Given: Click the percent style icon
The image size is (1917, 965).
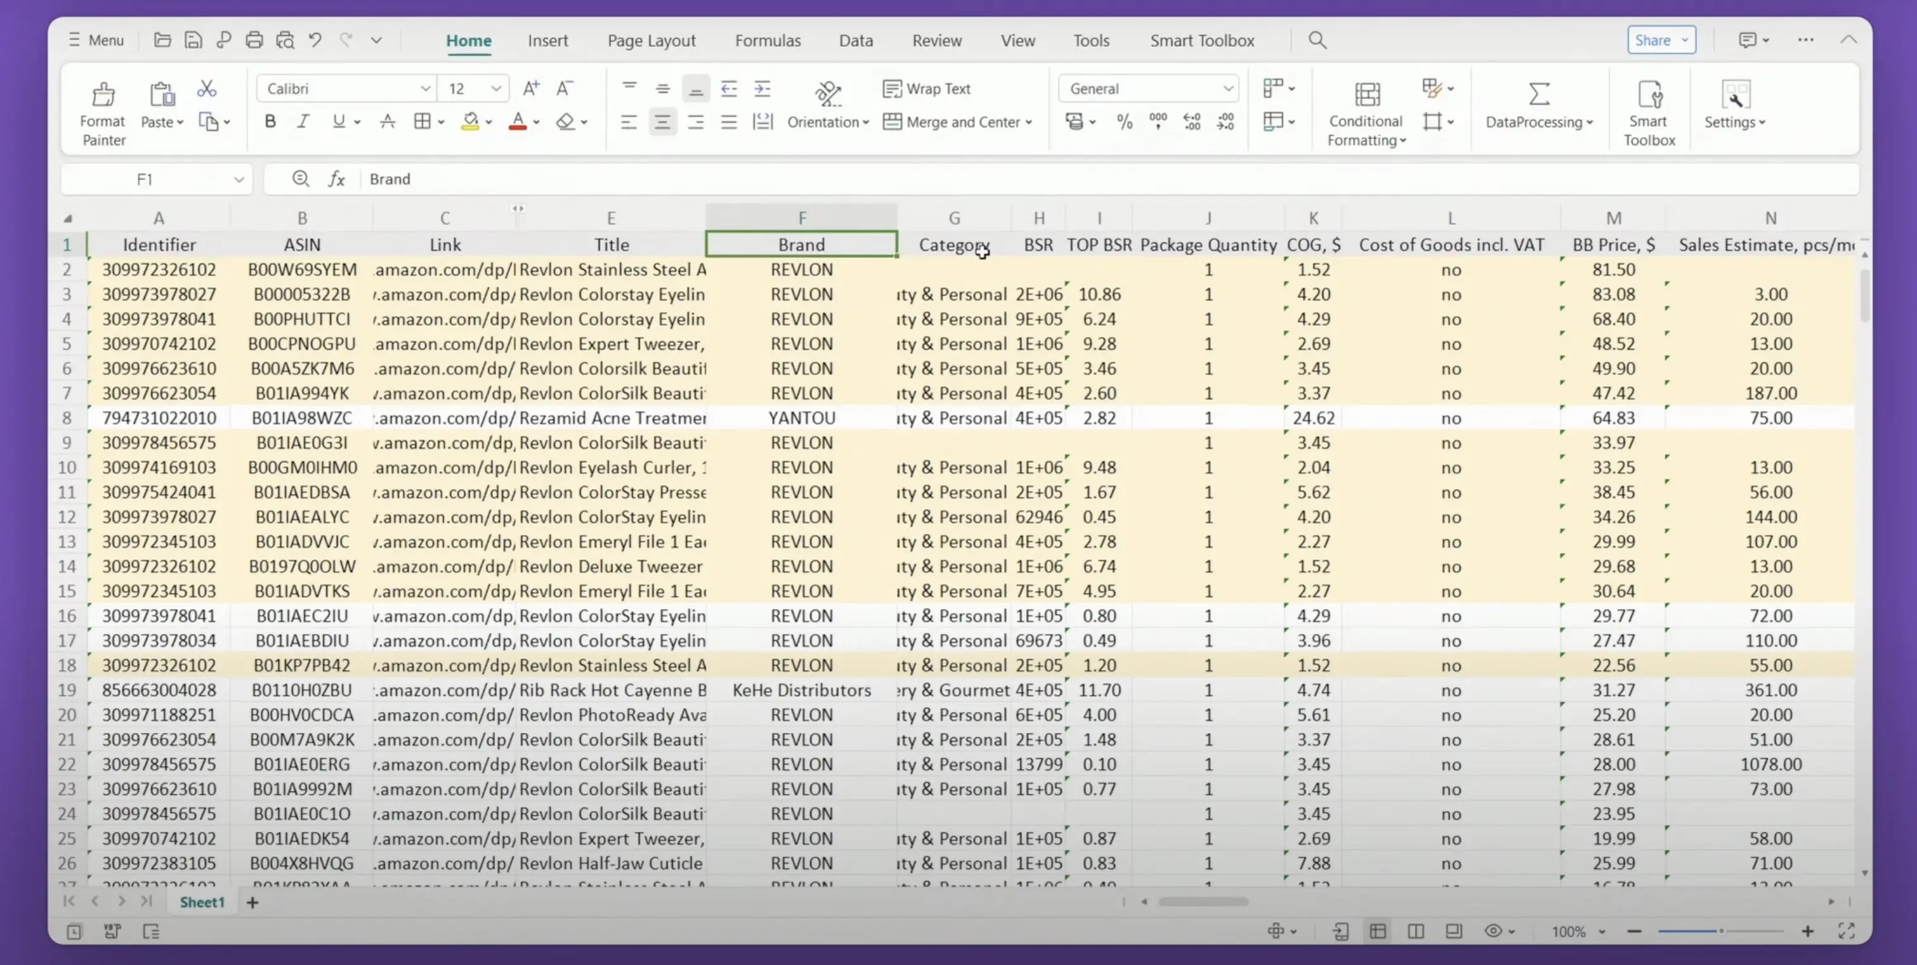Looking at the screenshot, I should tap(1125, 121).
